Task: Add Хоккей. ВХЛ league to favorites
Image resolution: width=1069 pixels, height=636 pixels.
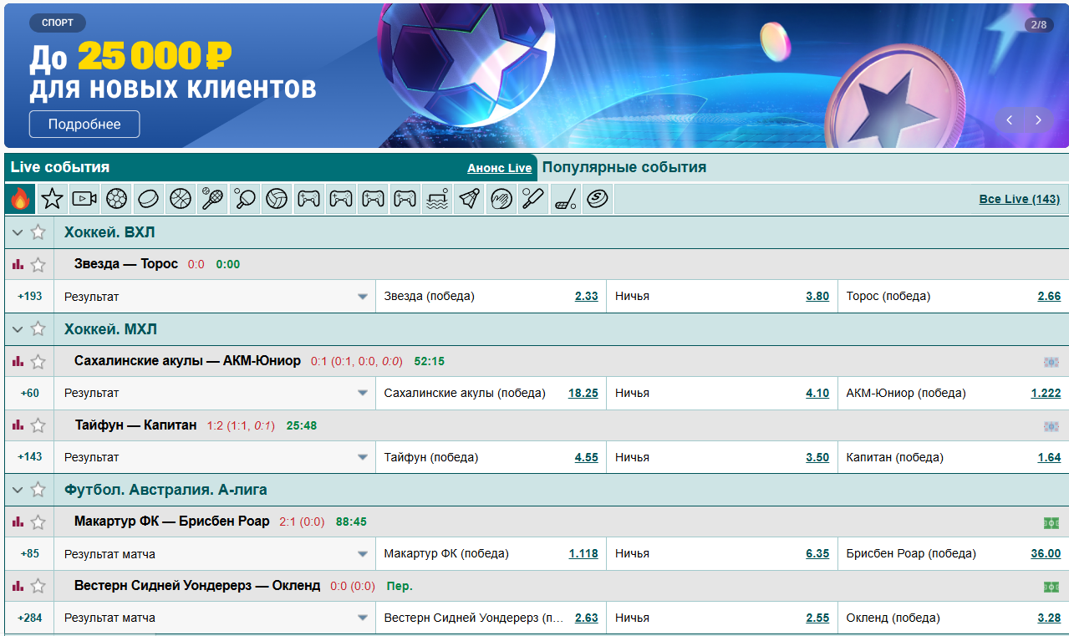Action: (38, 233)
